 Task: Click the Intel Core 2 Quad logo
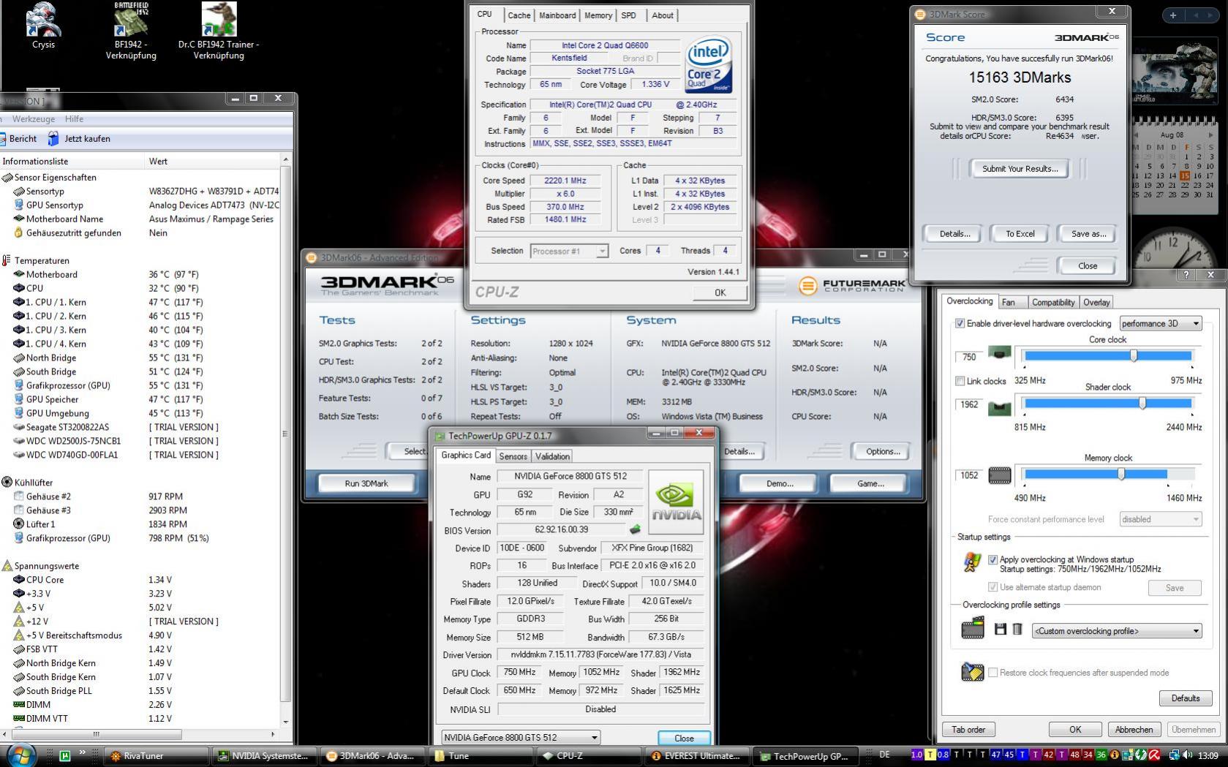point(708,66)
